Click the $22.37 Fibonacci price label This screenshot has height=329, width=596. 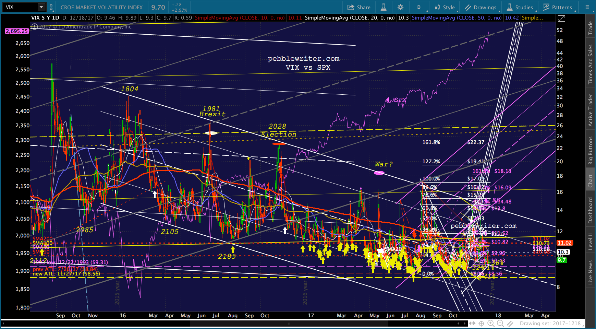[x=476, y=142]
